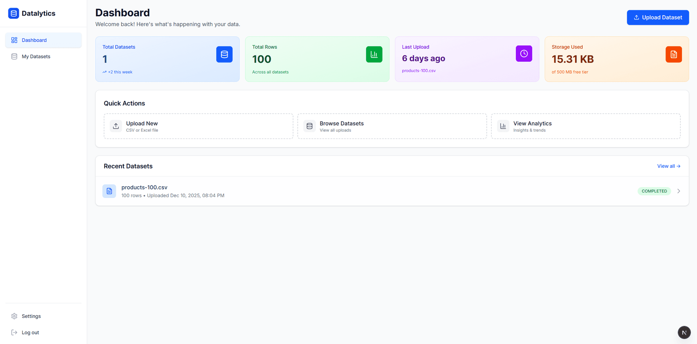
Task: Select the Dashboard grid icon in sidebar
Action: click(x=14, y=40)
